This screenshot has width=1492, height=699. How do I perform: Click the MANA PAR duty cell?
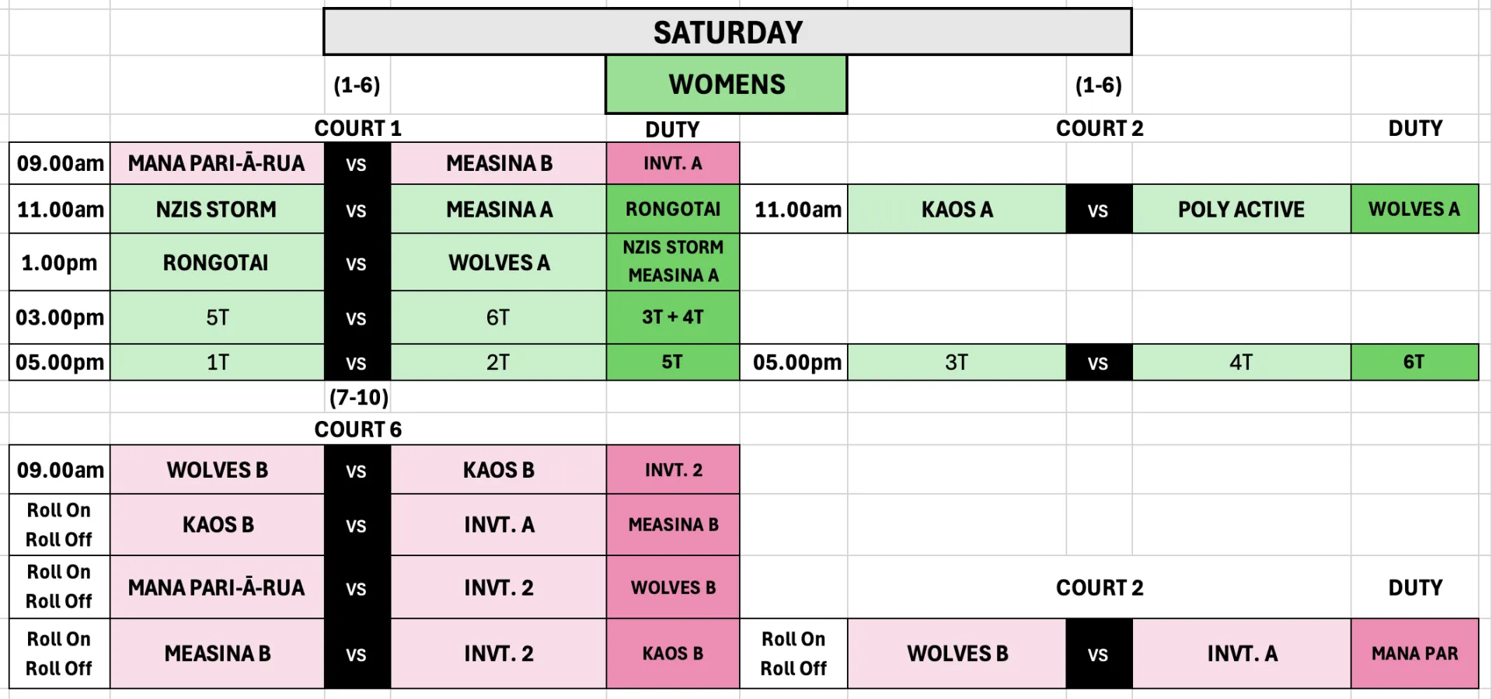pos(1414,654)
